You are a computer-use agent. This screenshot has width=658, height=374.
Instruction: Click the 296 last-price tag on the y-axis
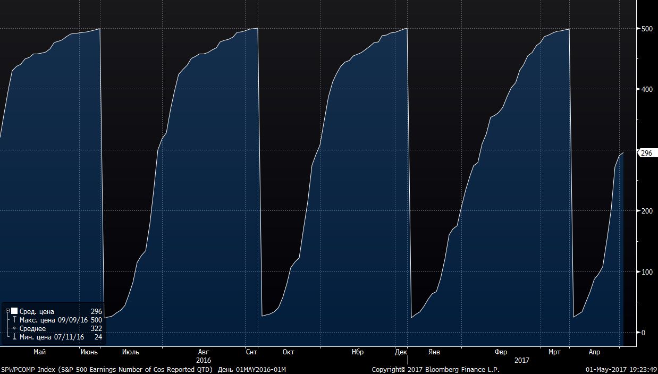coord(646,153)
